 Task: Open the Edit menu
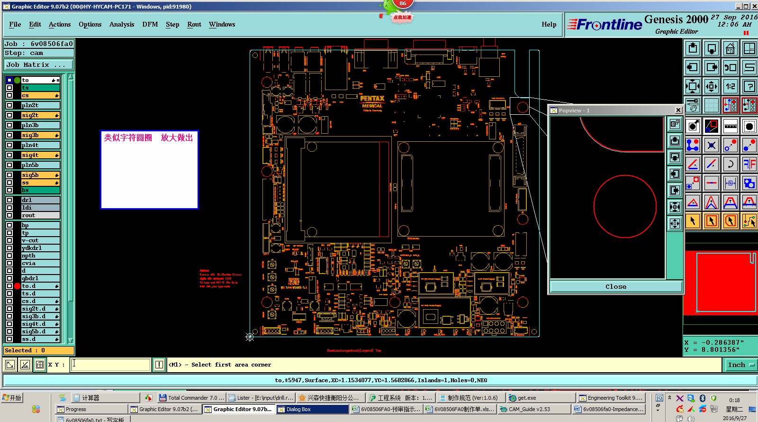click(x=35, y=25)
